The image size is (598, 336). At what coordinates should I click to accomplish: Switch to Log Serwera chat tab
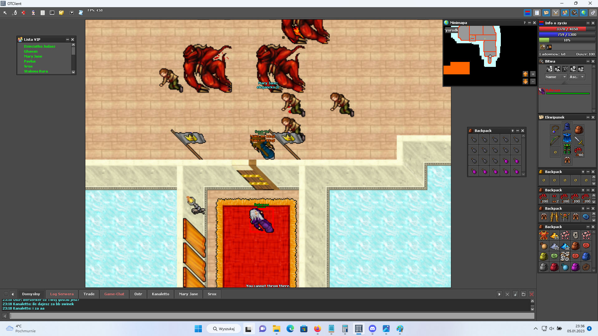(x=62, y=294)
